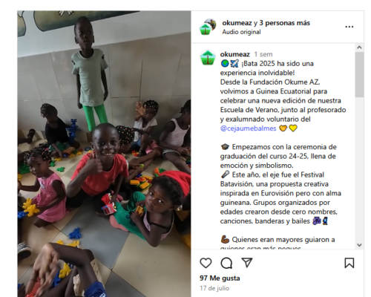Open the 'Audio original' link

[x=241, y=32]
